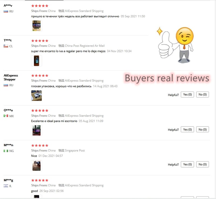
Task: Click No for O***o's review
Action: (202, 130)
